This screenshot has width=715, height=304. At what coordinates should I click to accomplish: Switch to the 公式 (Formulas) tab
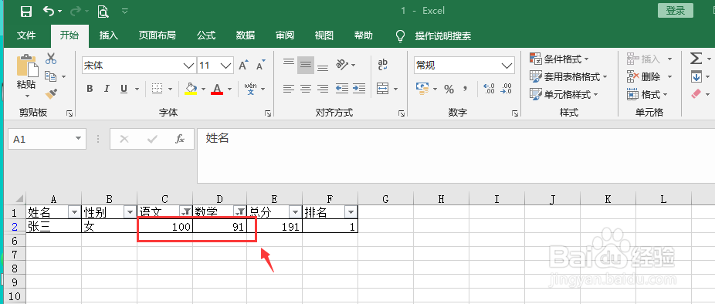point(206,35)
